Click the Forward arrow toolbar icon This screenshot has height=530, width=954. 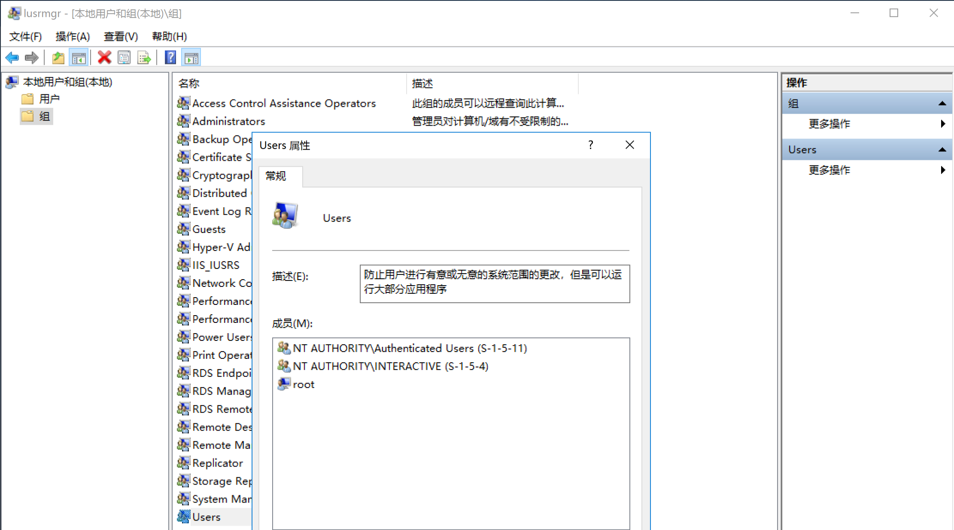point(32,57)
